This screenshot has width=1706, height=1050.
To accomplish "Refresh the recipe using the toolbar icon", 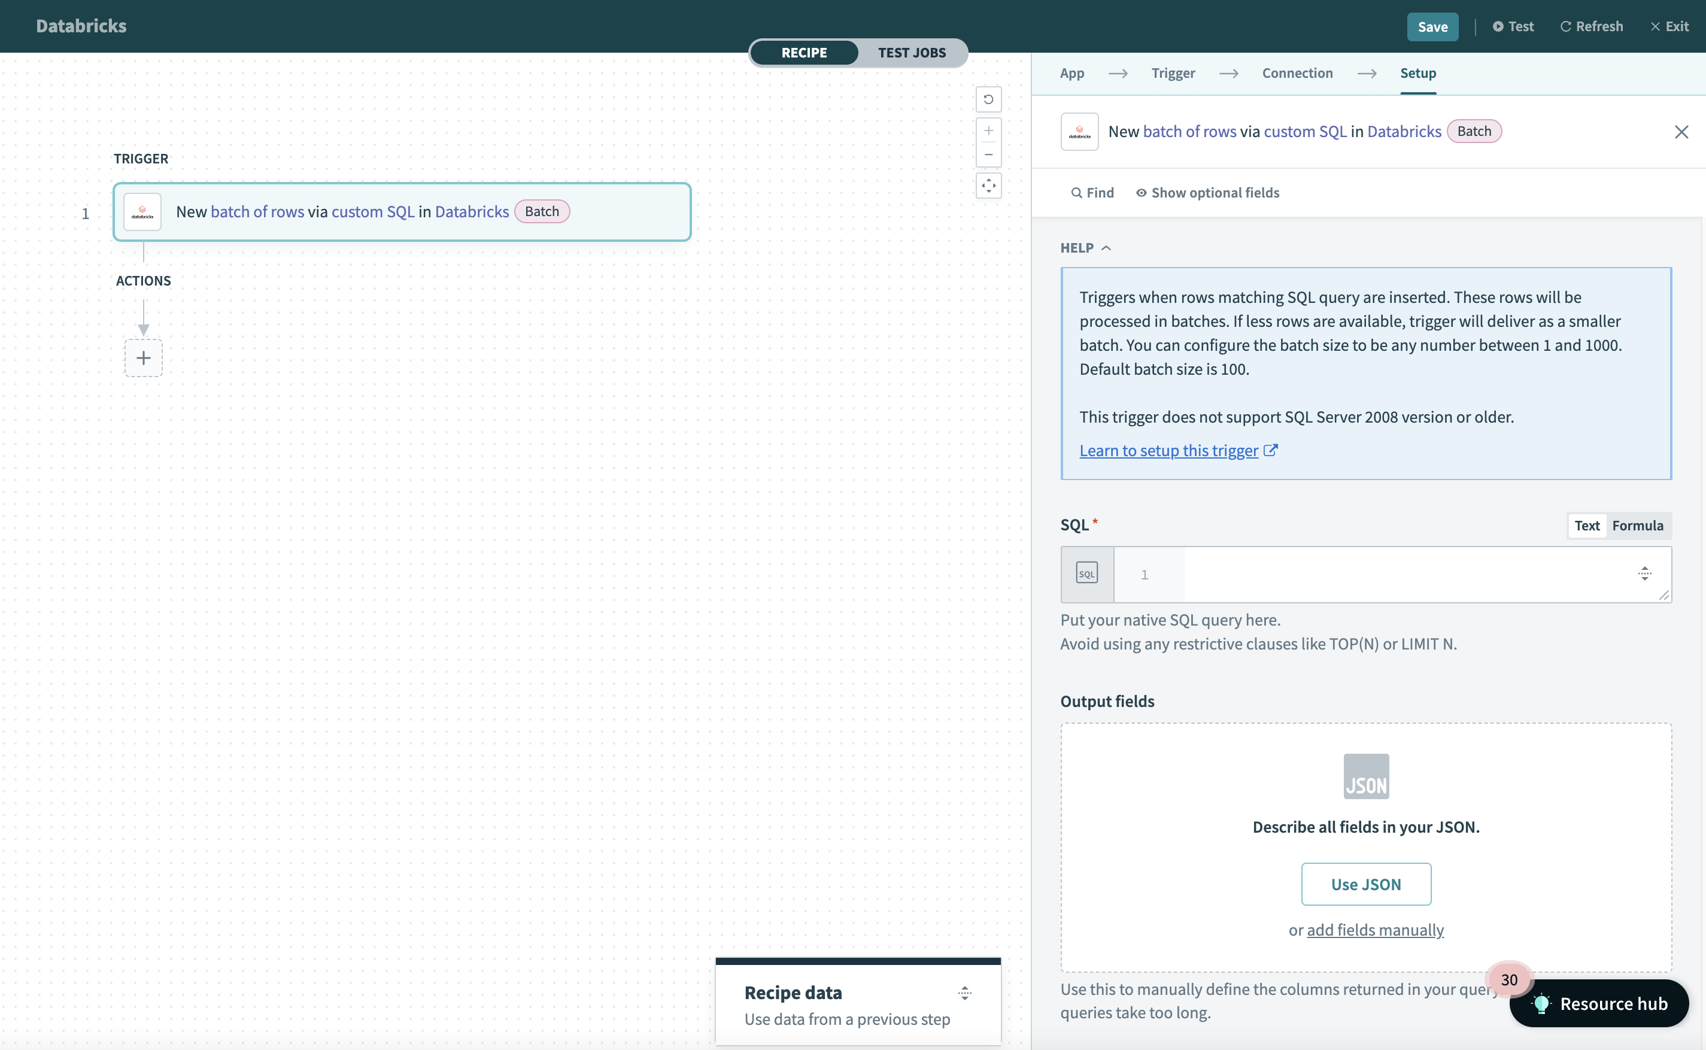I will [1592, 26].
